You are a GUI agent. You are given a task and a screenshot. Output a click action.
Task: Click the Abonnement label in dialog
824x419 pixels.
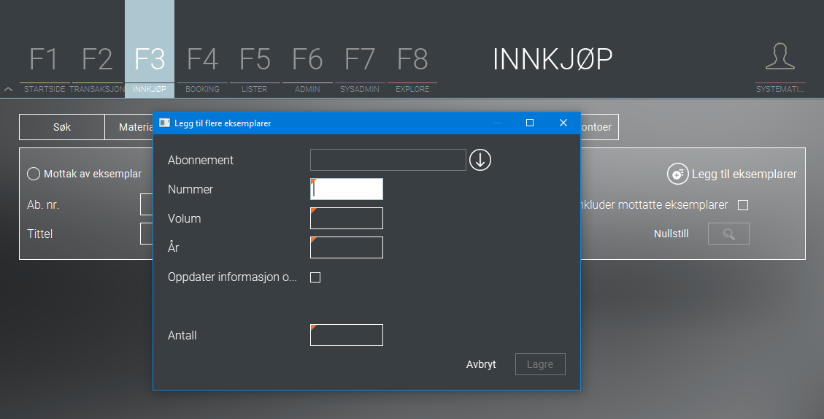pos(200,161)
